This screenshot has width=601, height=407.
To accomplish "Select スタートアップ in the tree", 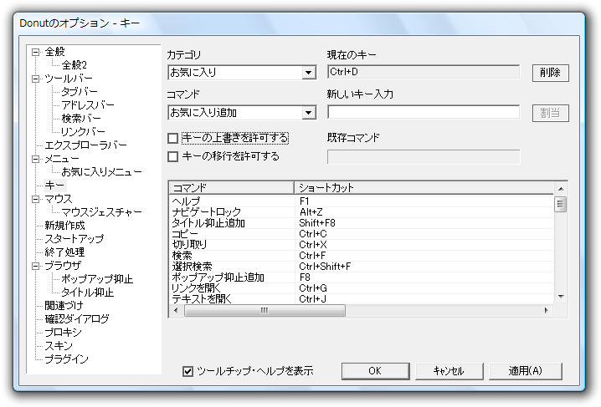I will (x=74, y=239).
